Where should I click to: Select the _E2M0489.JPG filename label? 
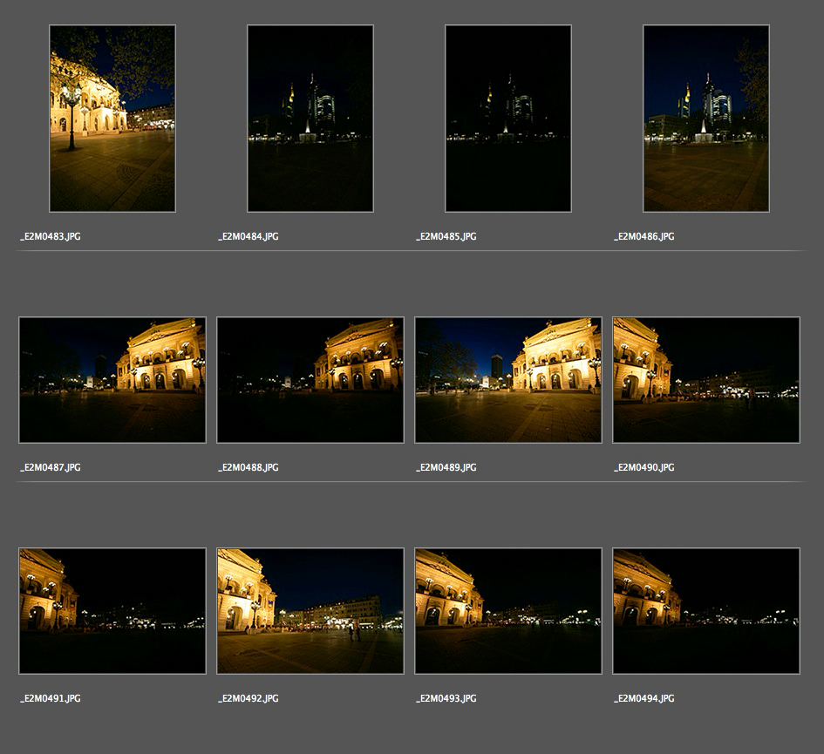point(446,467)
